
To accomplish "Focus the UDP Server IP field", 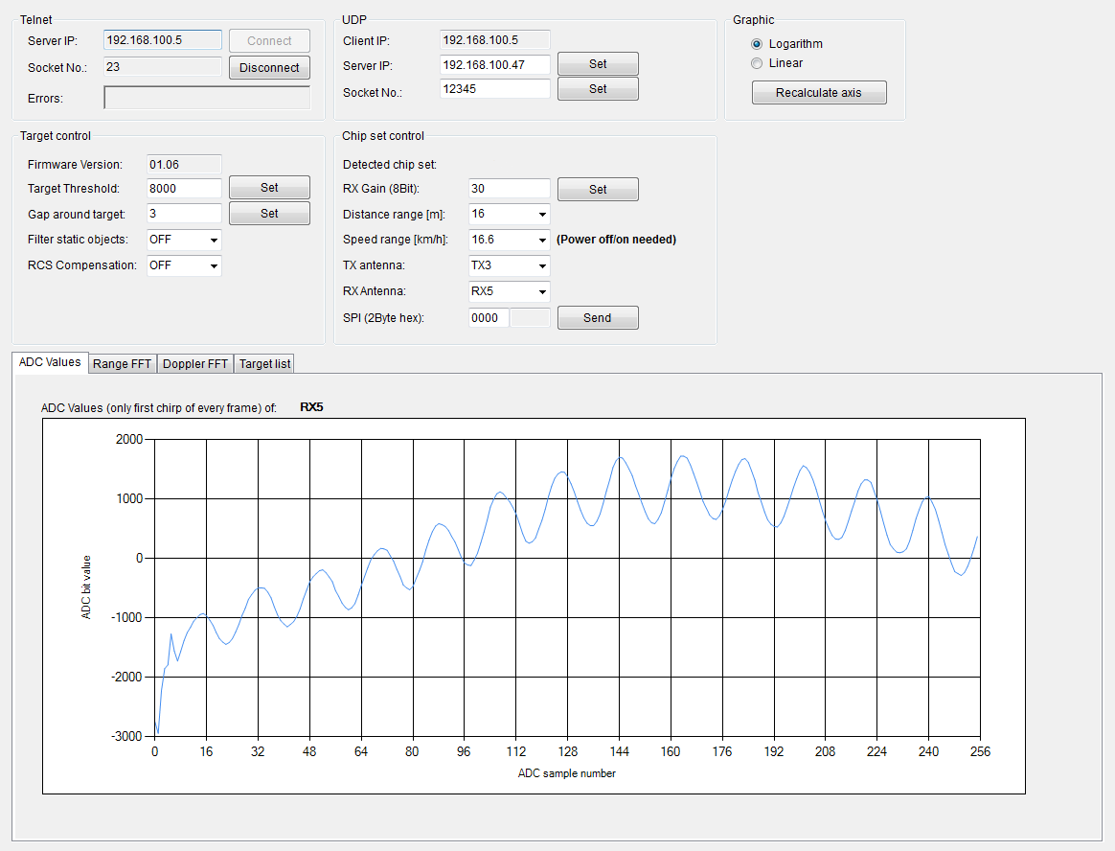I will pos(495,65).
